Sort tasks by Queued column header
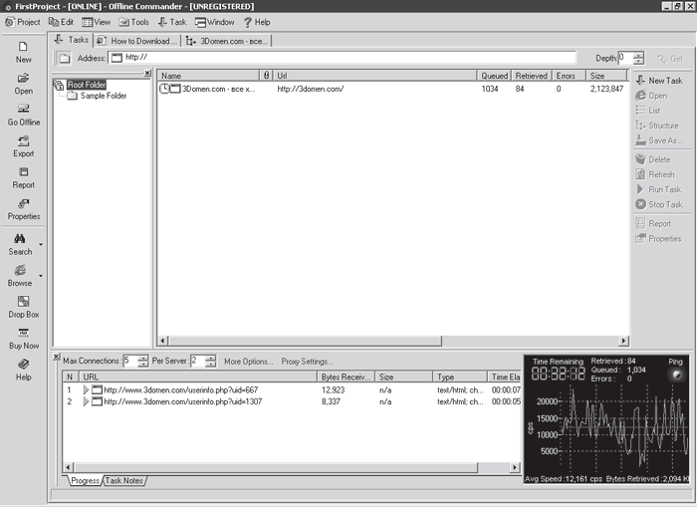Image resolution: width=697 pixels, height=507 pixels. pos(494,76)
